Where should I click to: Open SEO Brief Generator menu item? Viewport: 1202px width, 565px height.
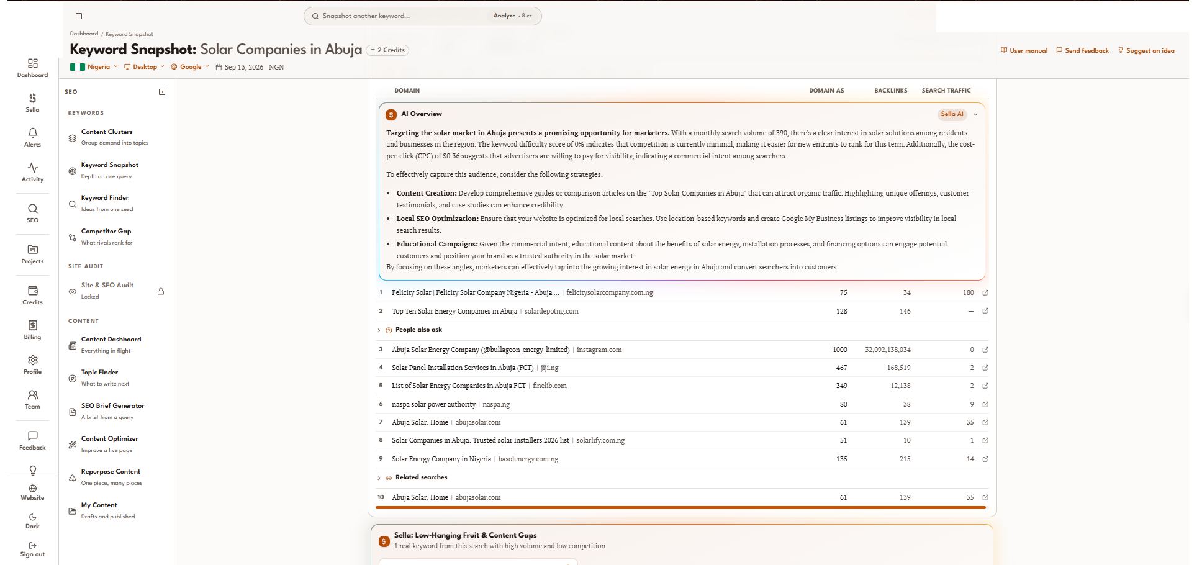point(115,411)
